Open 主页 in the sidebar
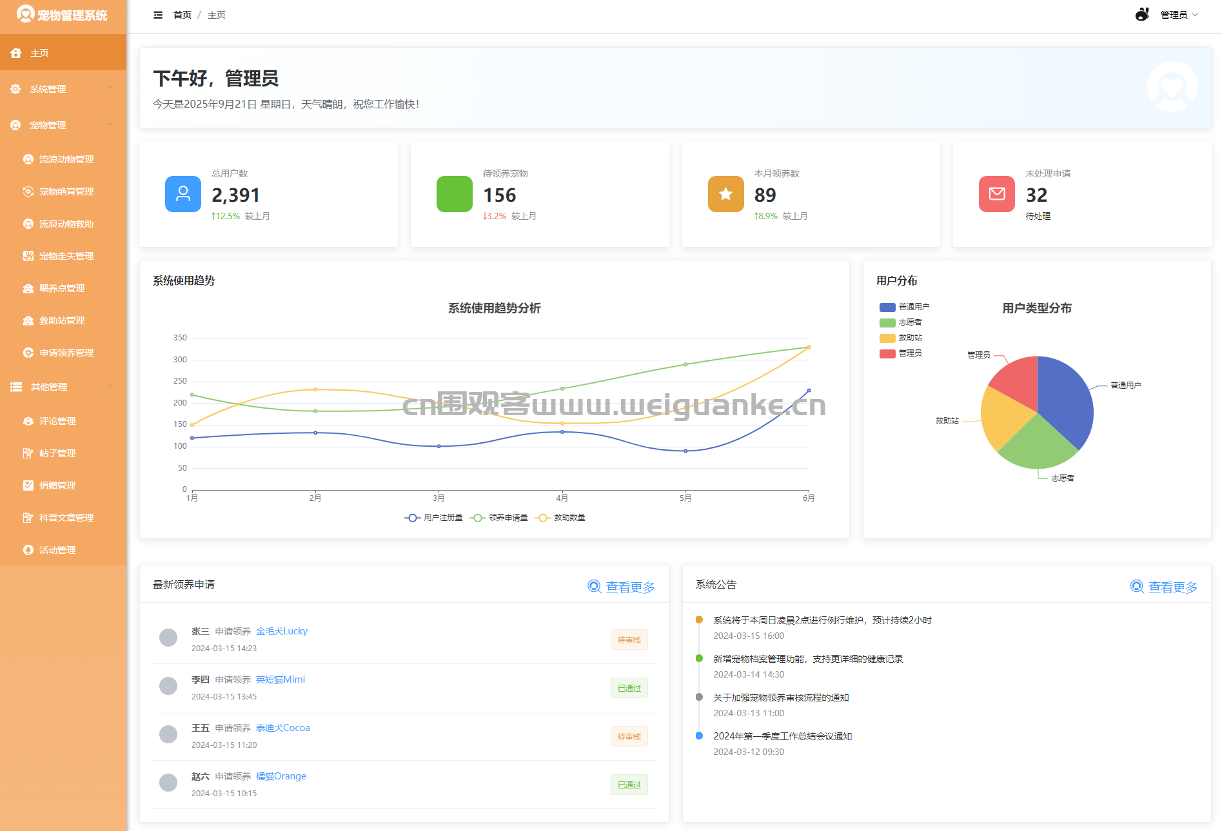The width and height of the screenshot is (1222, 831). 63,53
